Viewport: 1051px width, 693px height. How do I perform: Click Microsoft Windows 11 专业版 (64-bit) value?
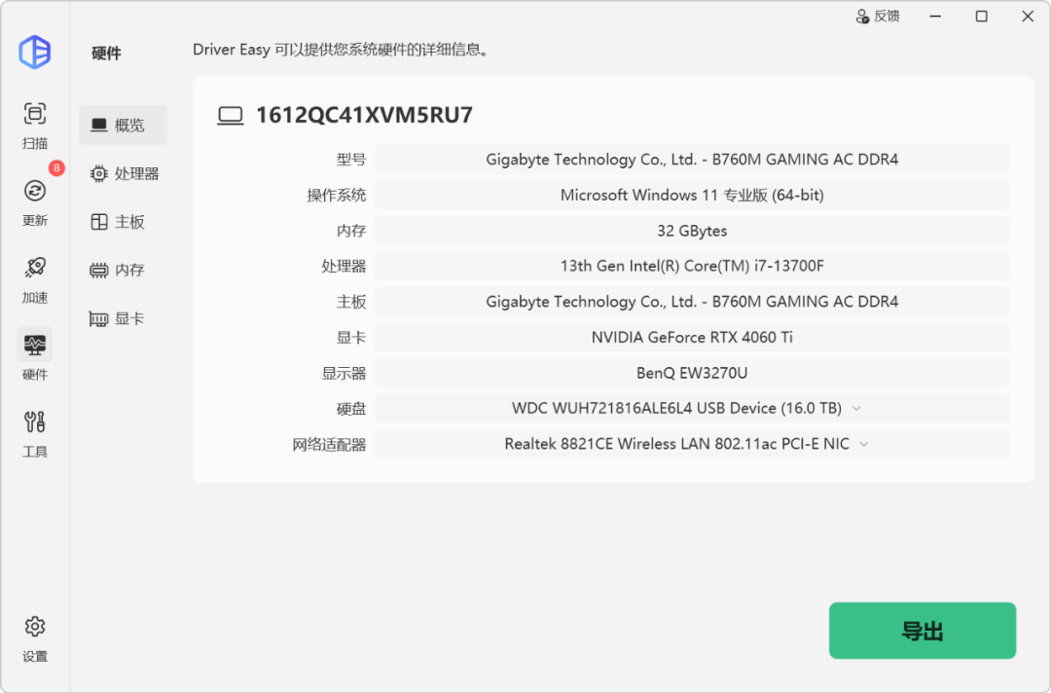click(693, 195)
